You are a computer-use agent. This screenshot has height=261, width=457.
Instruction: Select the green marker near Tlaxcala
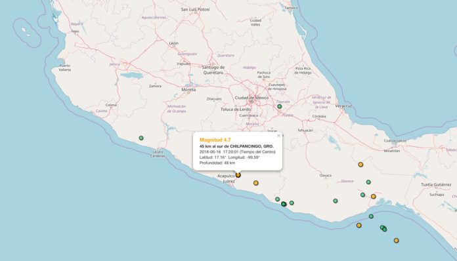pyautogui.click(x=280, y=106)
